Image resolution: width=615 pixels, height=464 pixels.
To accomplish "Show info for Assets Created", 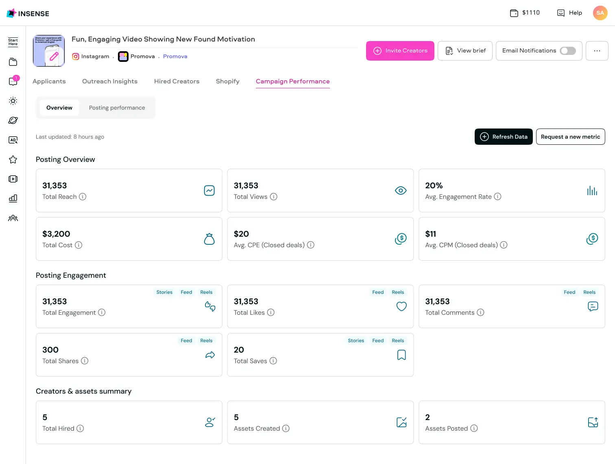I will click(x=286, y=429).
